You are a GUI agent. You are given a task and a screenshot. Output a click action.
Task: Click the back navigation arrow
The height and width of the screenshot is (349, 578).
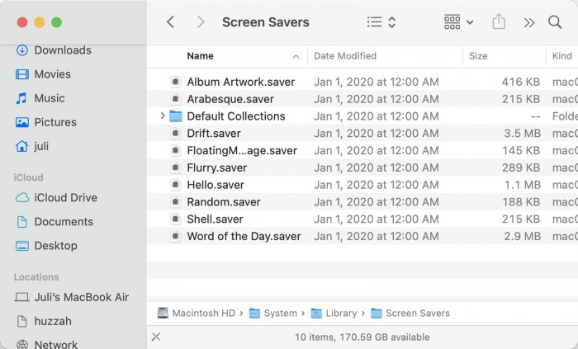[171, 22]
